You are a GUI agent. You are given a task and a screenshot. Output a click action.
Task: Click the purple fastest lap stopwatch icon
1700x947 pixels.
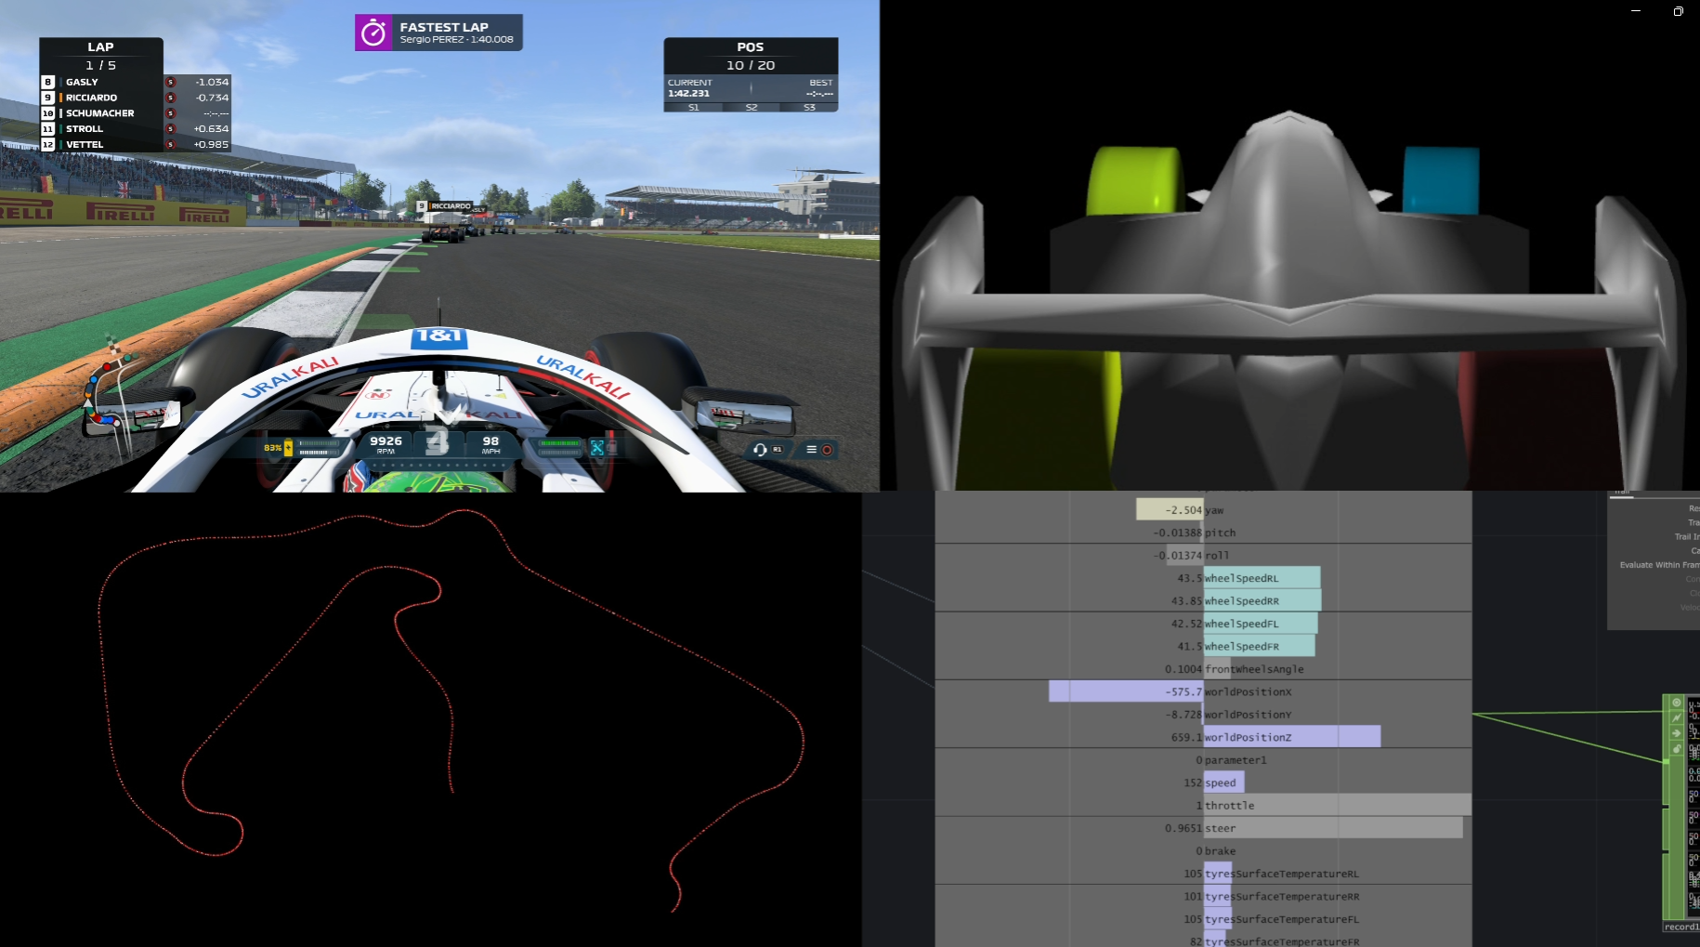coord(373,33)
